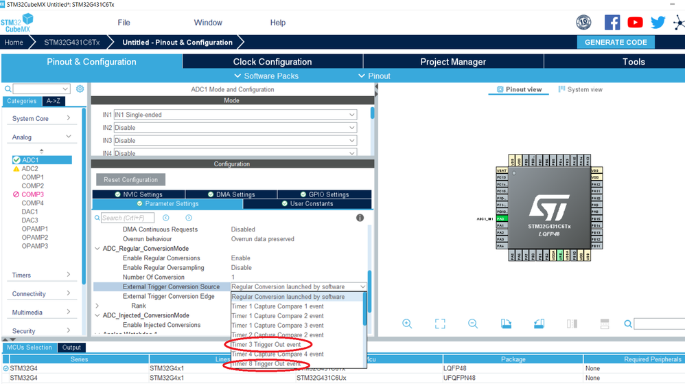Select OPAMP1 peripheral in list
Screen dimensions: 685x384
(35, 229)
